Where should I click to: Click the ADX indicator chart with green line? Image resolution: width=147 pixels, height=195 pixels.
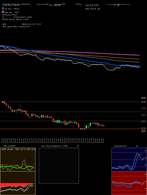18,160
